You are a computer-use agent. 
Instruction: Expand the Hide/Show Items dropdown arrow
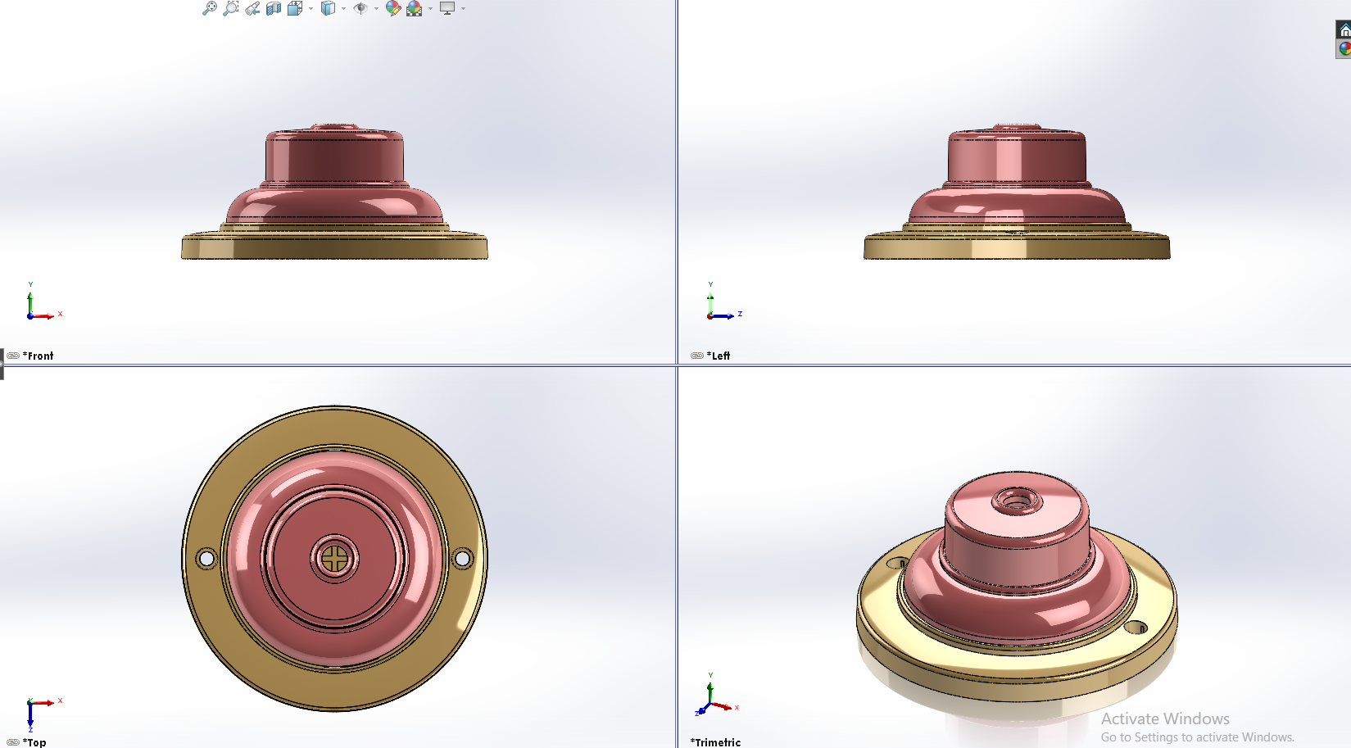tap(376, 9)
